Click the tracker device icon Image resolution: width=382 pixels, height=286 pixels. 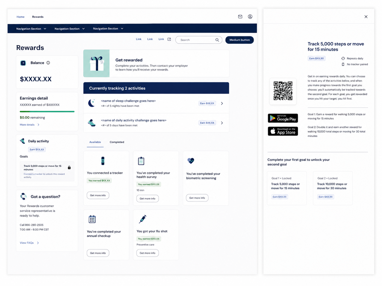pyautogui.click(x=103, y=161)
